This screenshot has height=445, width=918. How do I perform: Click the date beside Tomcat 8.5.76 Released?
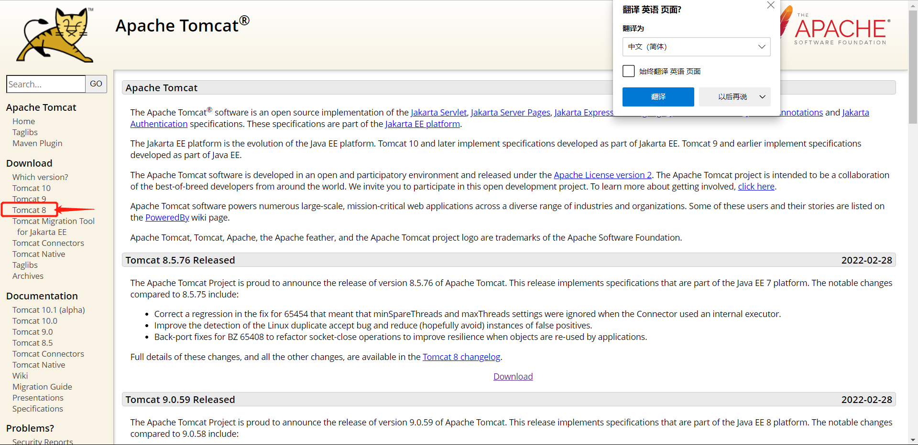867,260
